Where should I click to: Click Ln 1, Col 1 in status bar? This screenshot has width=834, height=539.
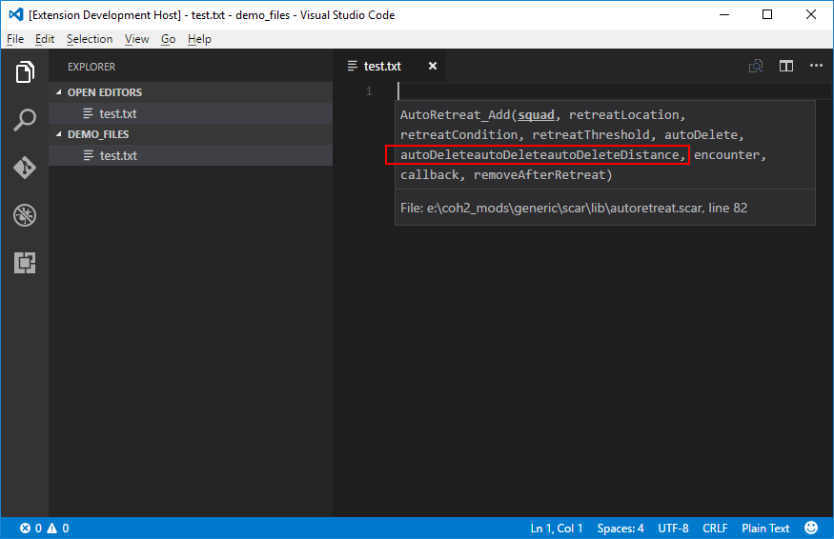coord(557,528)
